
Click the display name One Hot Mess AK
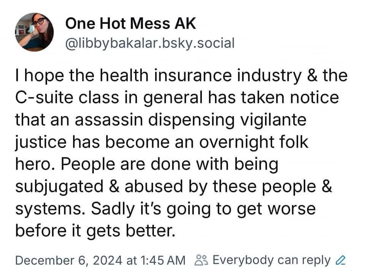pos(130,24)
